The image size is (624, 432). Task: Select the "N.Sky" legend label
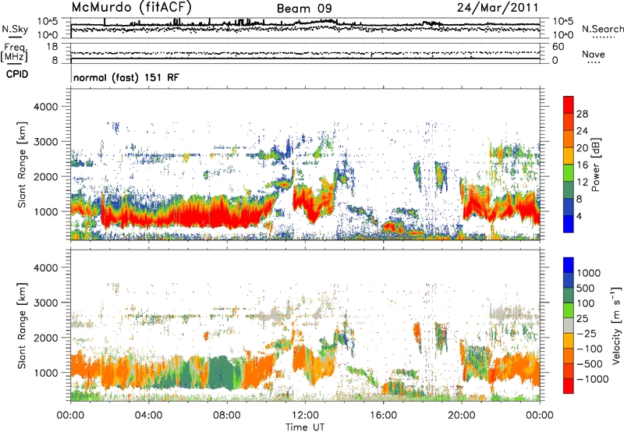tap(15, 29)
